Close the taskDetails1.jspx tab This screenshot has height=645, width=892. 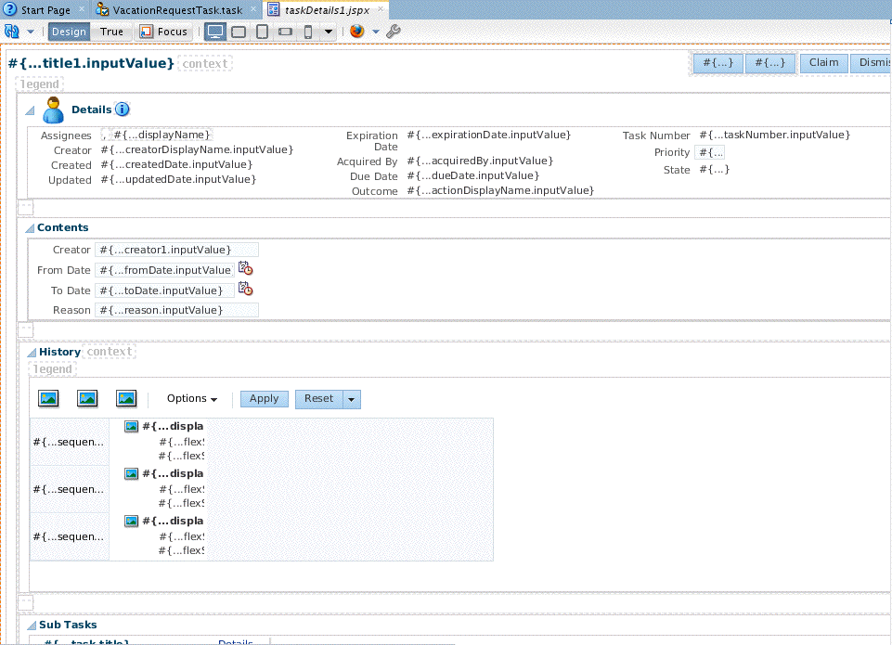point(381,8)
